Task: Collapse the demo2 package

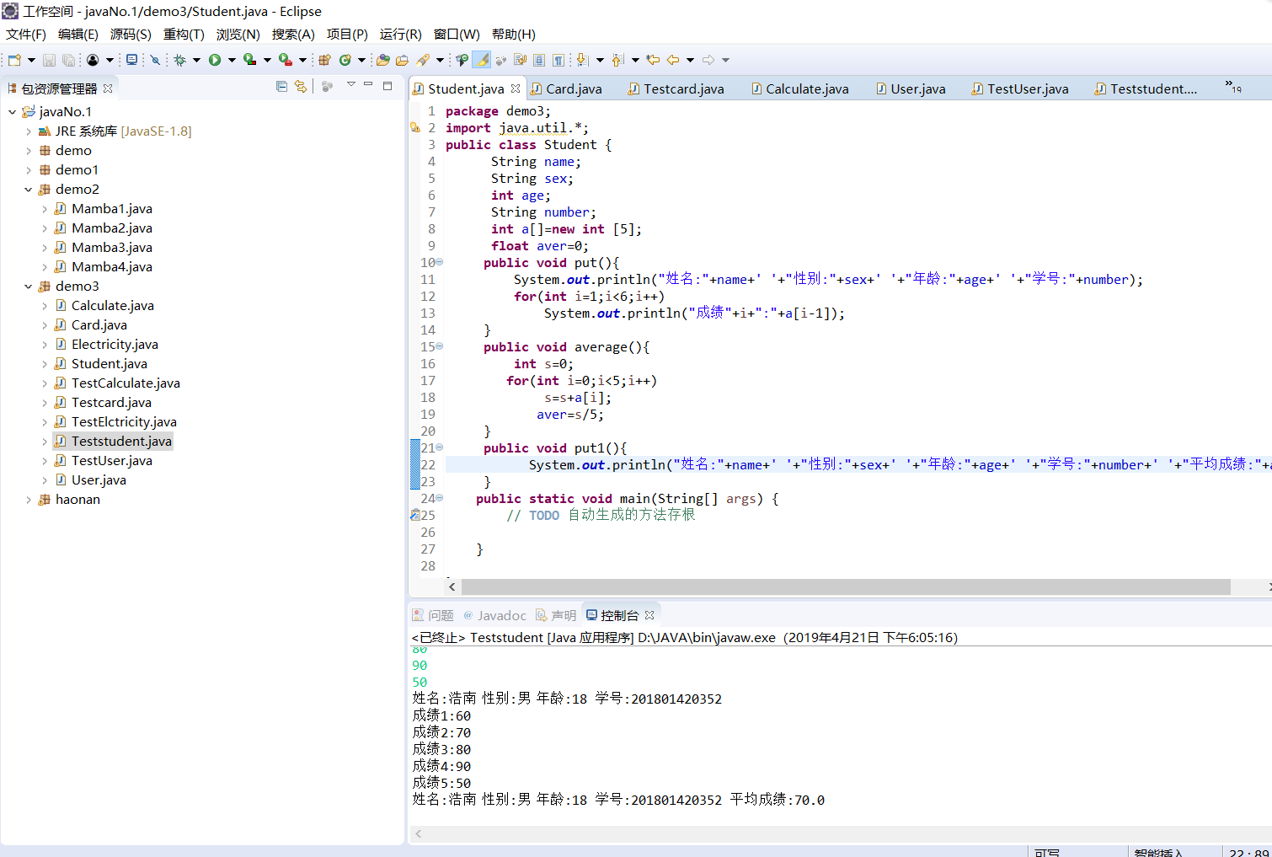Action: click(x=29, y=189)
